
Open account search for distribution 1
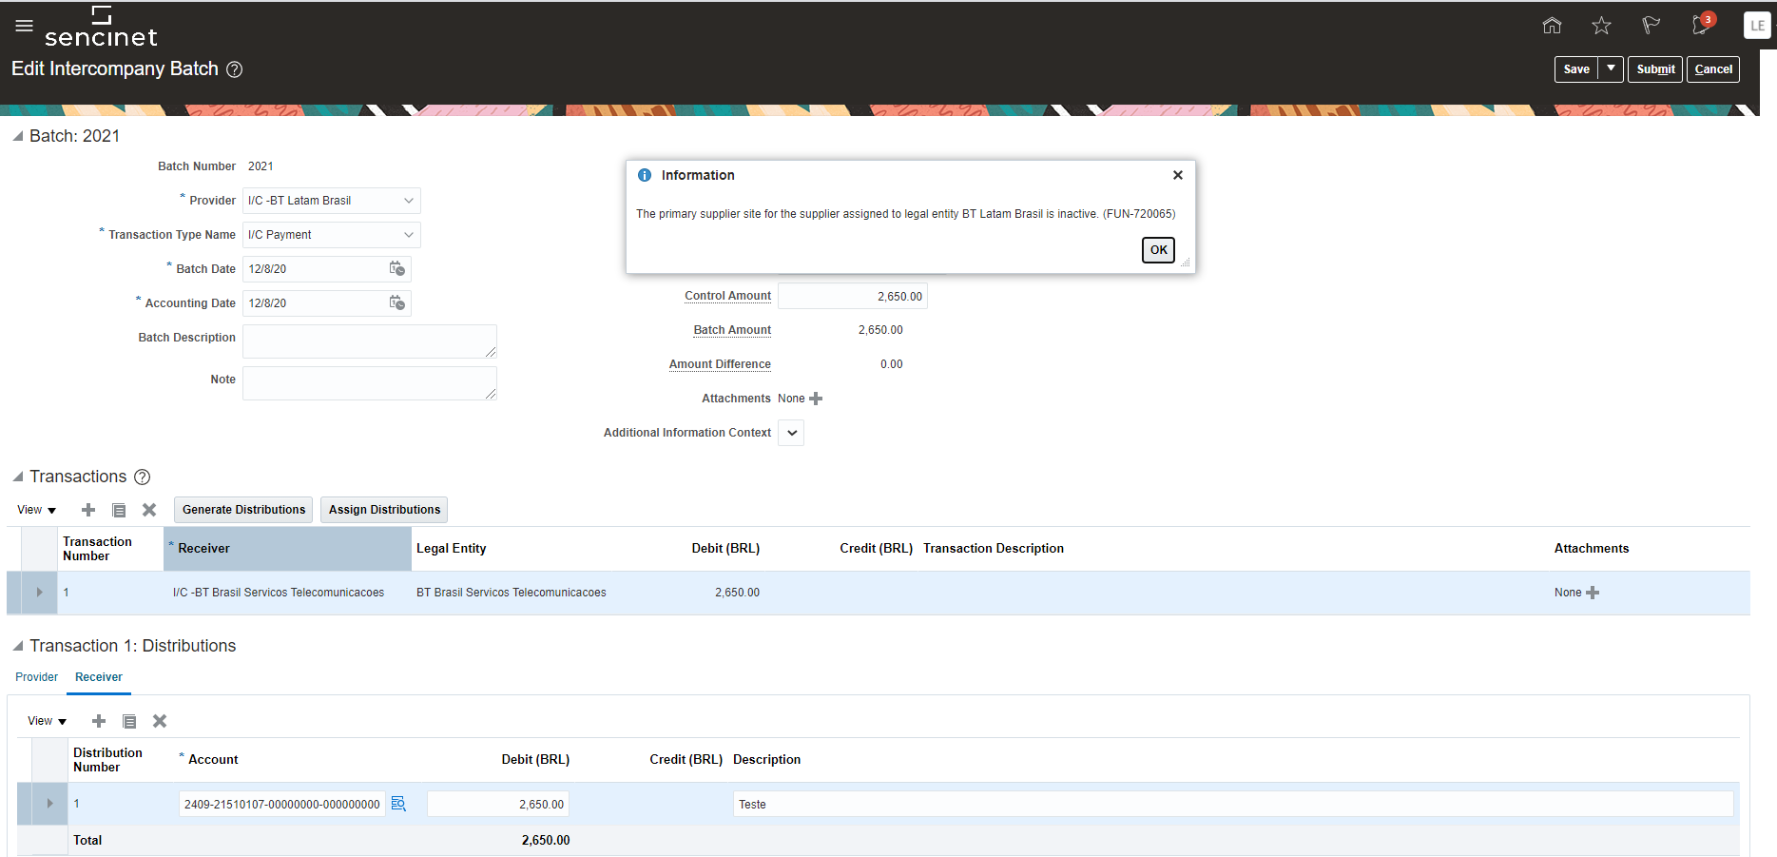click(398, 804)
